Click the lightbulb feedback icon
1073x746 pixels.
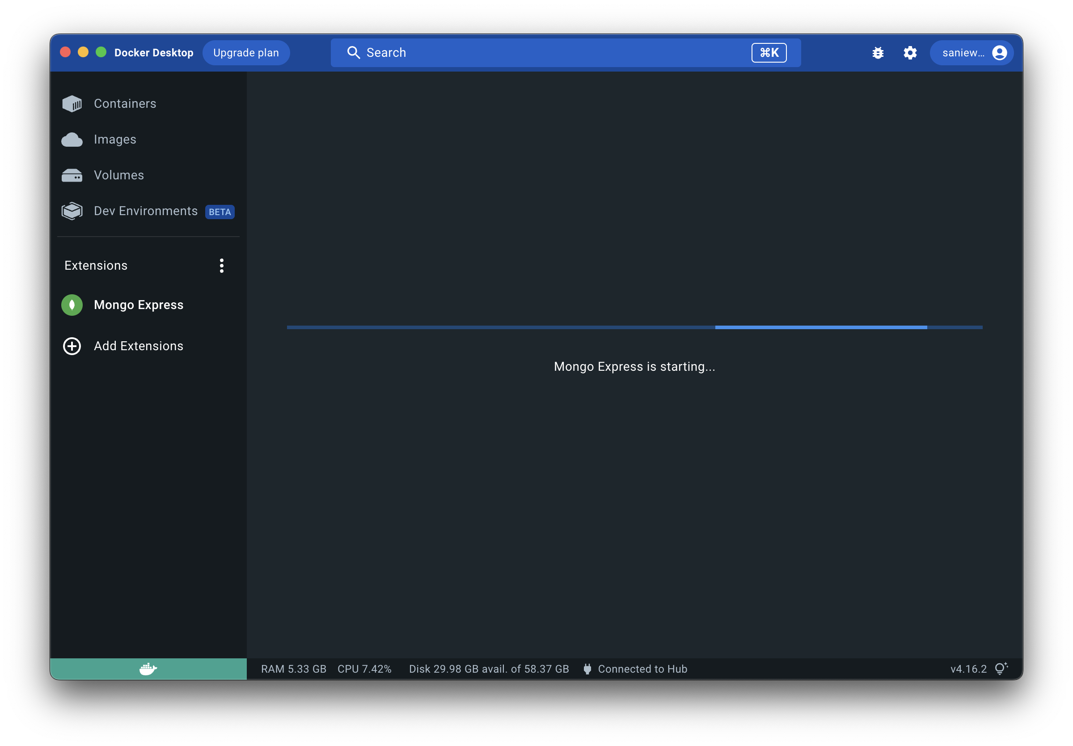tap(1001, 669)
